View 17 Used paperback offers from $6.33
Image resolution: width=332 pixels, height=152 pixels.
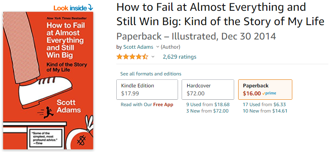(x=264, y=105)
